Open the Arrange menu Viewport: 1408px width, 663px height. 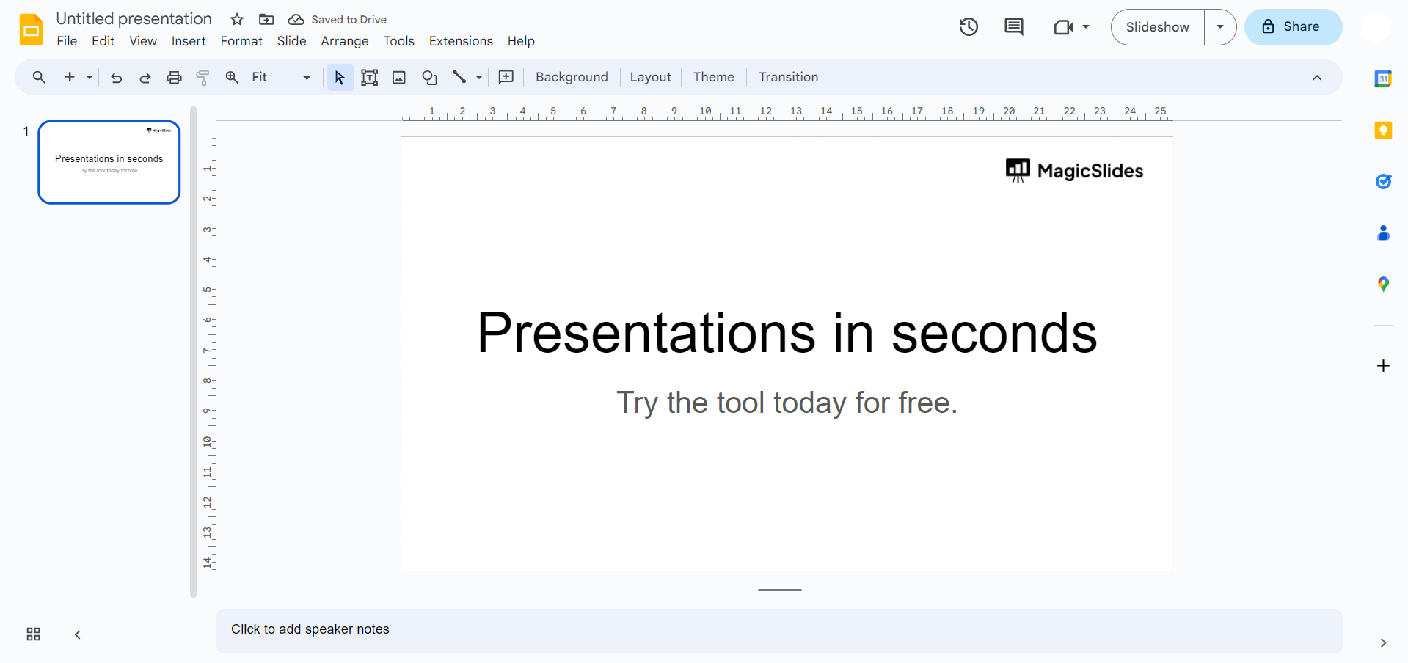tap(344, 41)
